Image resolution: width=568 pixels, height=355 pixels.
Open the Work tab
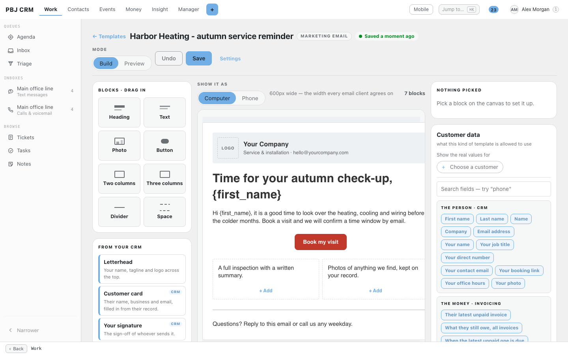[x=50, y=9]
